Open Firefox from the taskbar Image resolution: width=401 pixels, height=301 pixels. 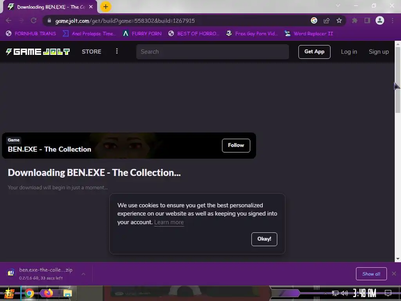tap(48, 293)
